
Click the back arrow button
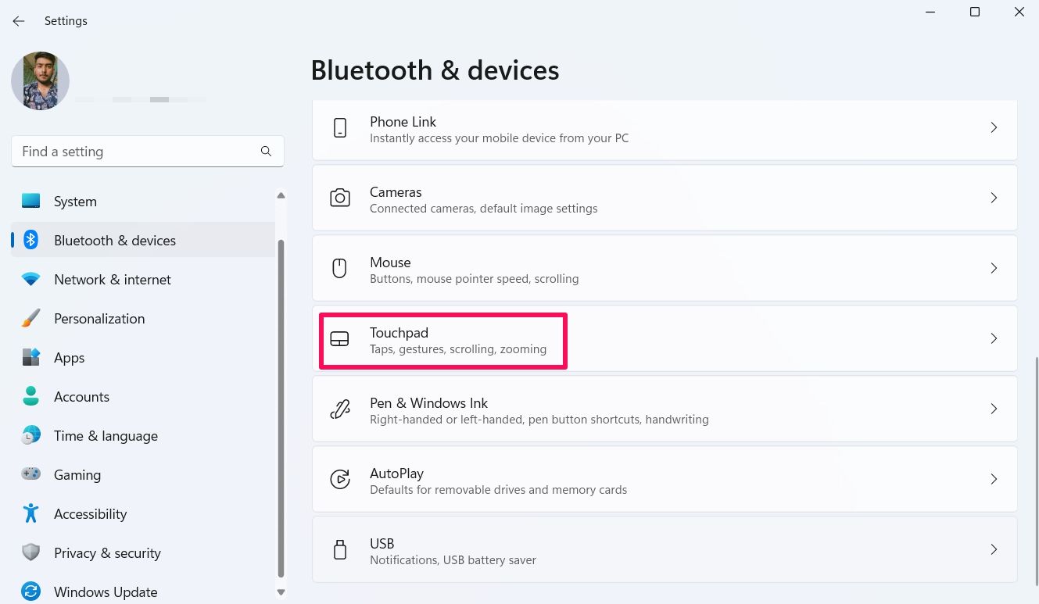18,21
